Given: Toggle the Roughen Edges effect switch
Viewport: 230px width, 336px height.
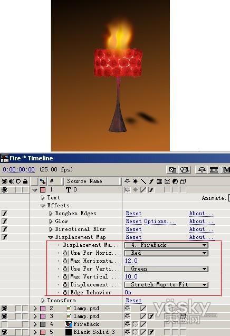Looking at the screenshot, I should 5,214.
